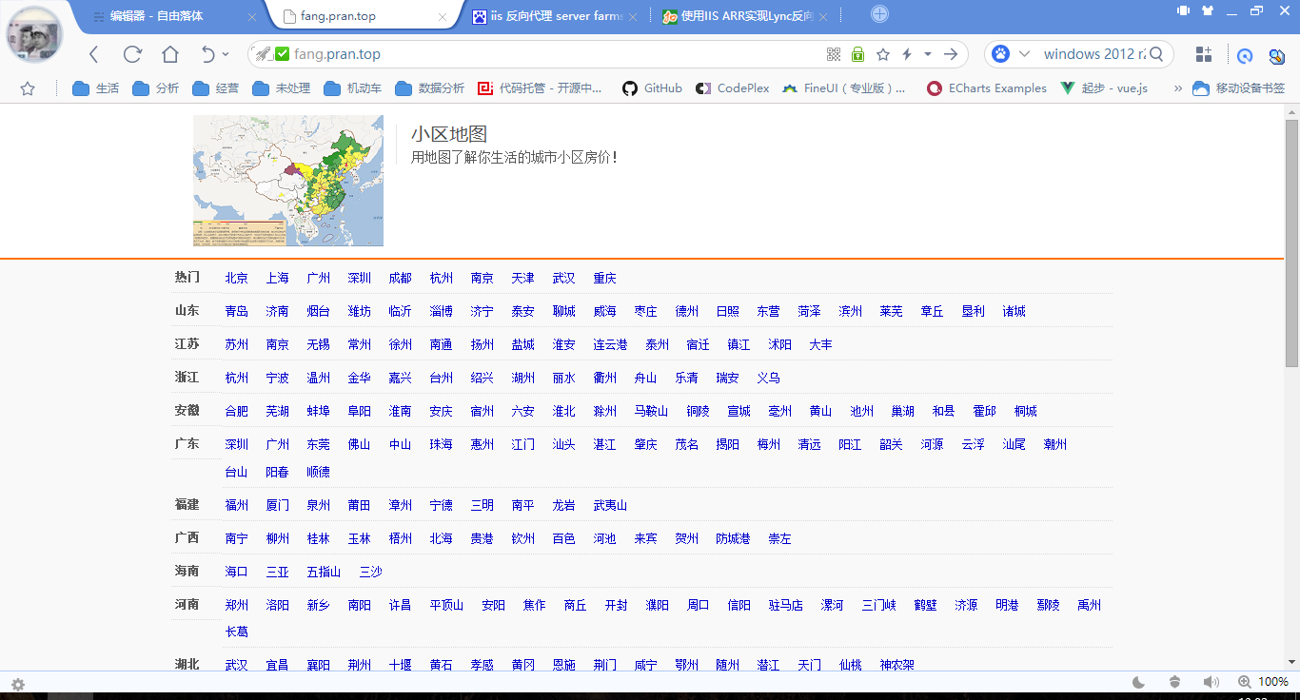This screenshot has height=700, width=1300.
Task: Go to the browser home page
Action: pos(169,54)
